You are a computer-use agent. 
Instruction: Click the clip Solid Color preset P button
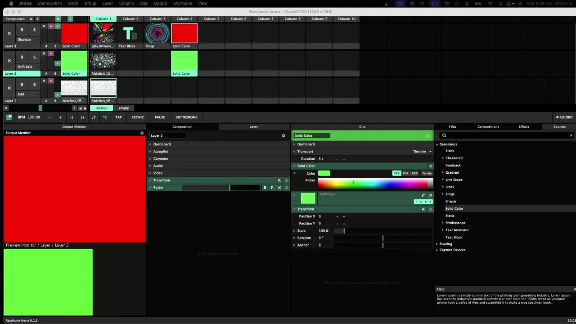click(x=430, y=166)
